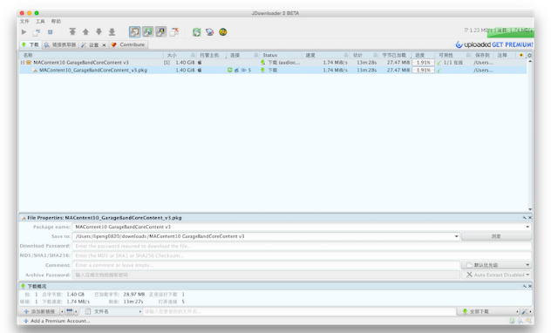Click into the filename search field at bottom
The width and height of the screenshot is (551, 333).
(x=299, y=311)
